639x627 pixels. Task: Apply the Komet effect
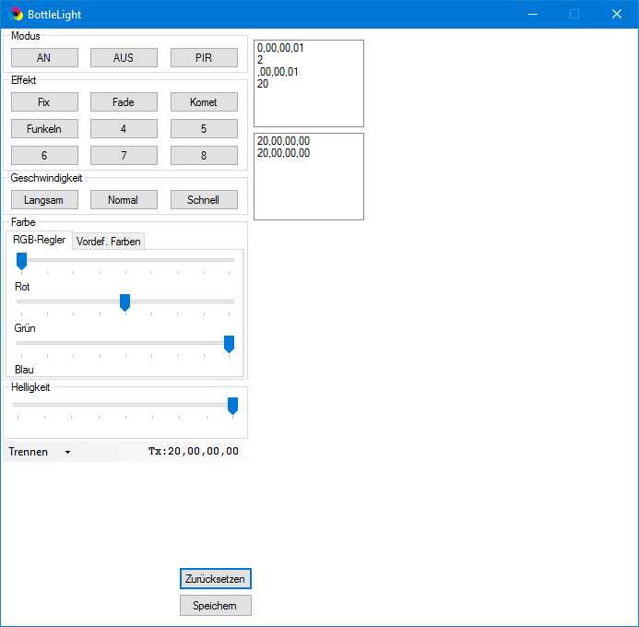point(204,101)
